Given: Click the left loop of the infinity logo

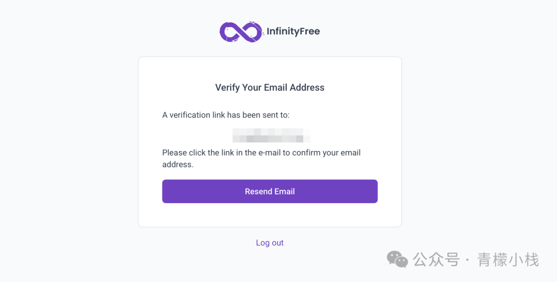Looking at the screenshot, I should (x=230, y=31).
